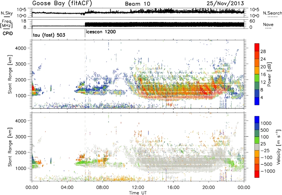Click the "04:00" time tick label

[x=67, y=188]
